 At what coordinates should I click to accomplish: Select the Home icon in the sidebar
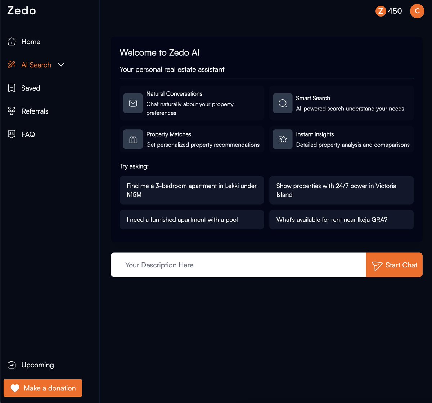(x=12, y=41)
